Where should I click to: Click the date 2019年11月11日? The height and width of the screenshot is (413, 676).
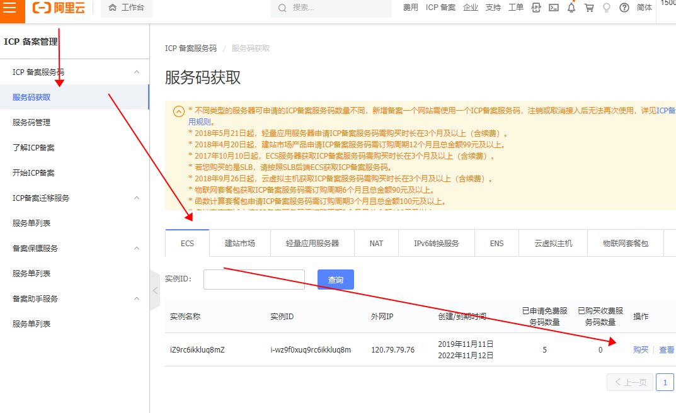[466, 344]
